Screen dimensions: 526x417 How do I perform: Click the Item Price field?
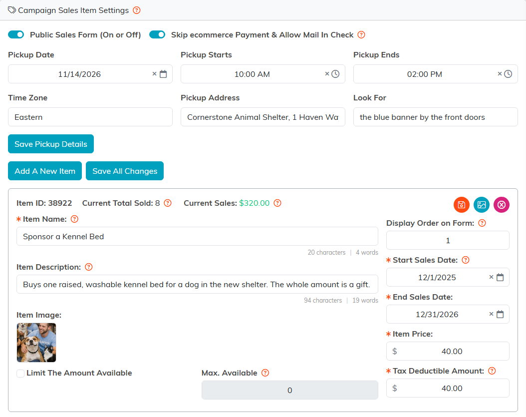448,351
